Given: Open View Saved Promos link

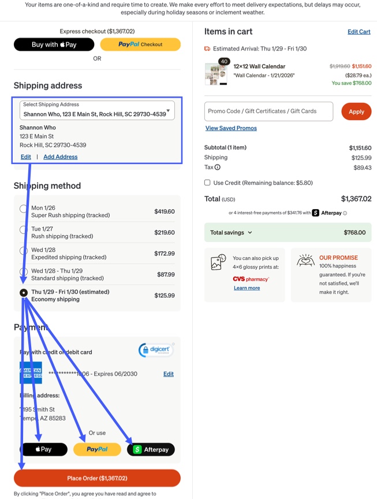Looking at the screenshot, I should 231,128.
